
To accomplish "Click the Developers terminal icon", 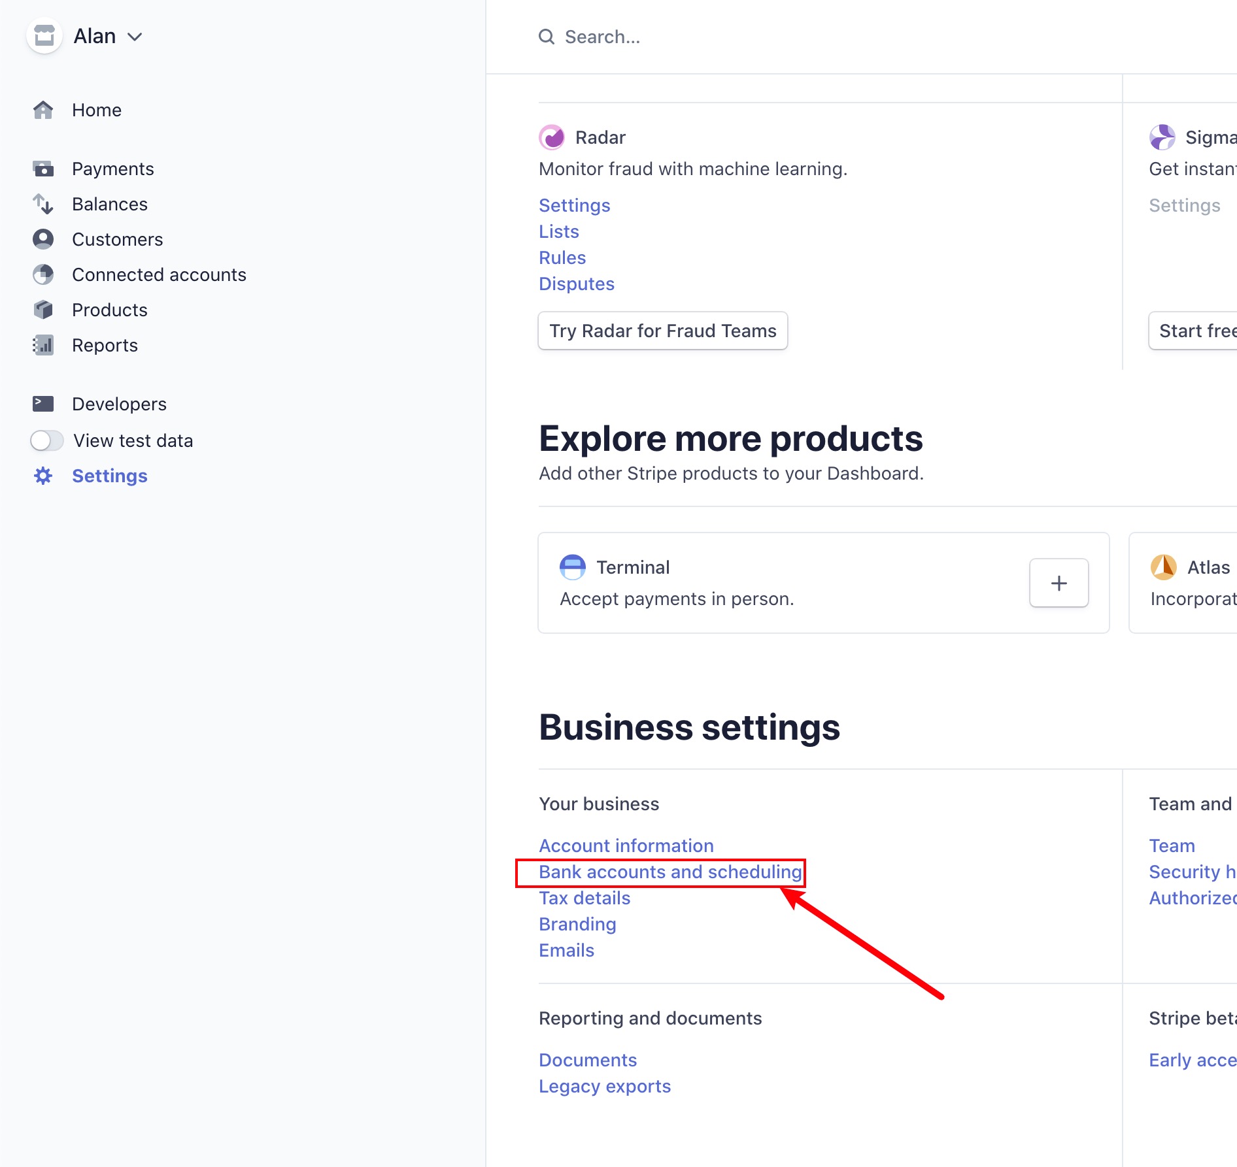I will (43, 404).
